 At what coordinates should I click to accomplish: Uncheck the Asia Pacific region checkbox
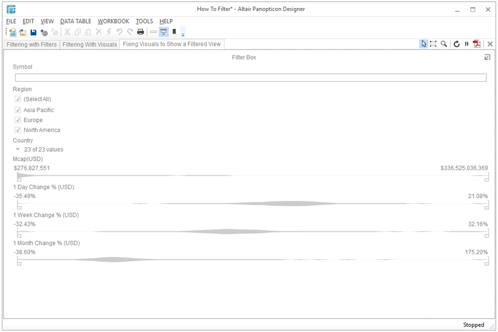coord(18,110)
